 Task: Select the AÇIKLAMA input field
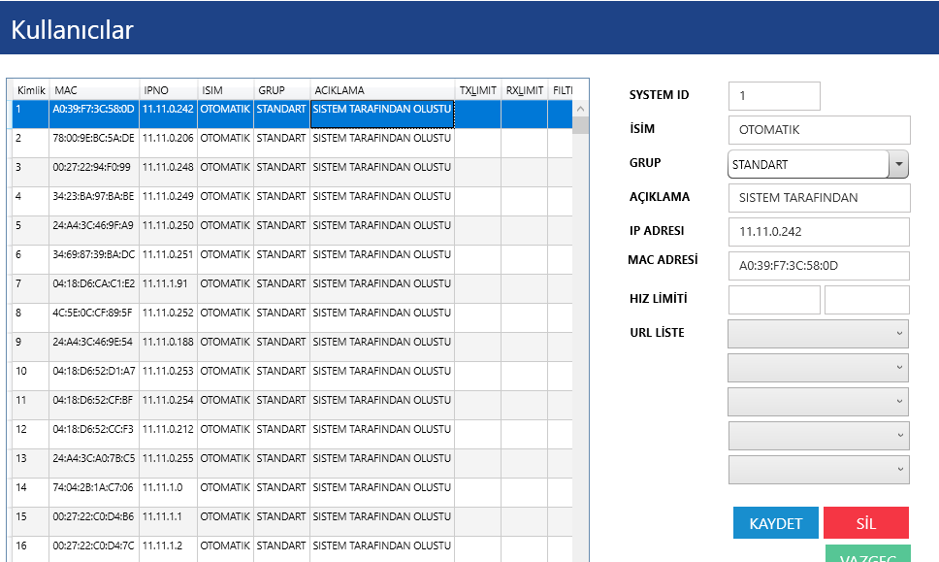pyautogui.click(x=819, y=198)
